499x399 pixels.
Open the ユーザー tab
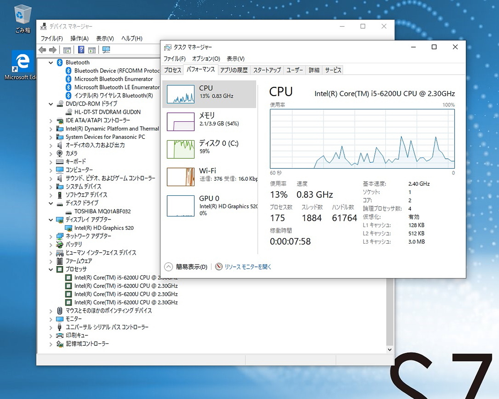(x=295, y=70)
